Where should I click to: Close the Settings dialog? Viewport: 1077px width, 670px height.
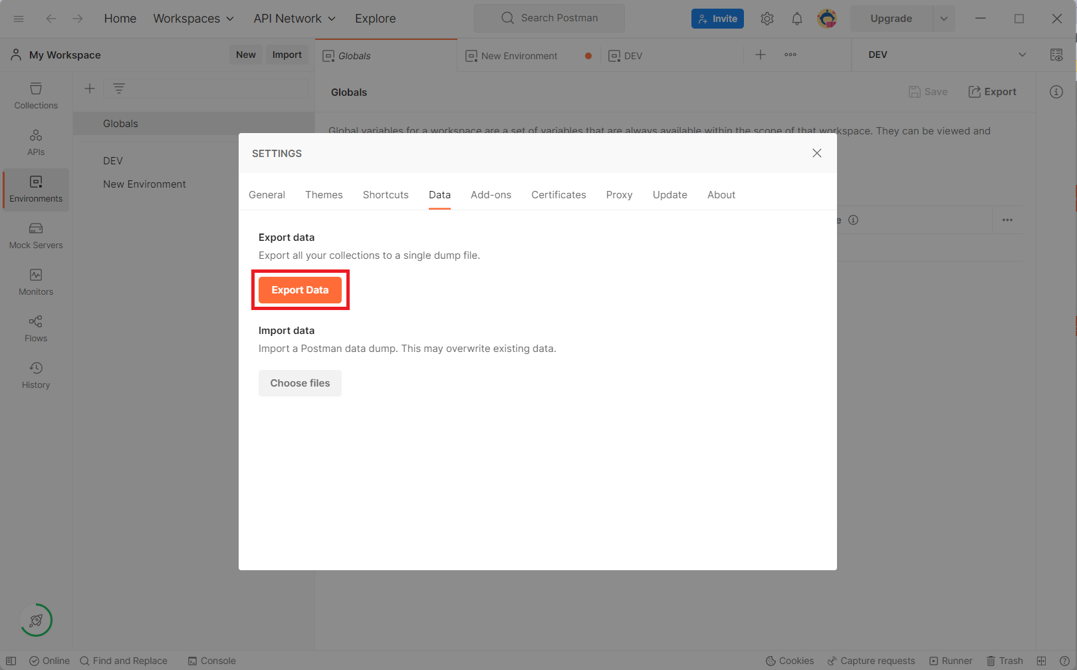point(817,153)
